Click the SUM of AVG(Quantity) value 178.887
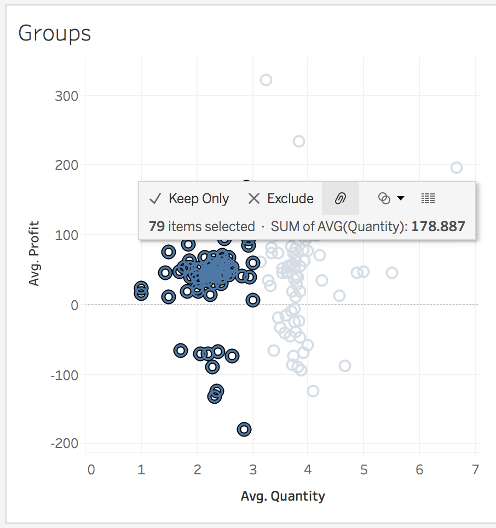The width and height of the screenshot is (496, 528). 438,226
